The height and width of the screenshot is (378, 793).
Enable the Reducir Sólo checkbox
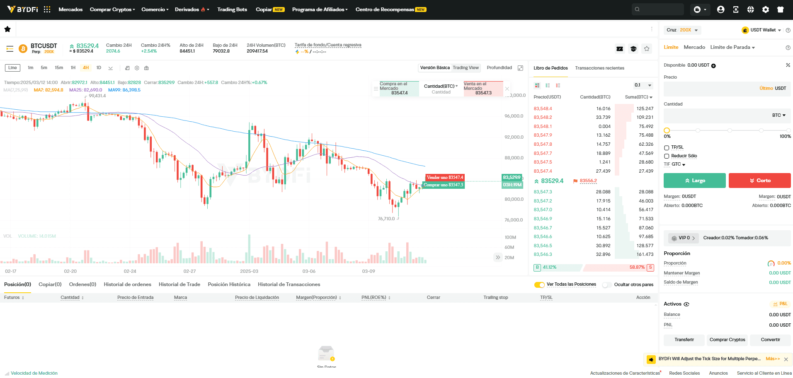tap(667, 156)
